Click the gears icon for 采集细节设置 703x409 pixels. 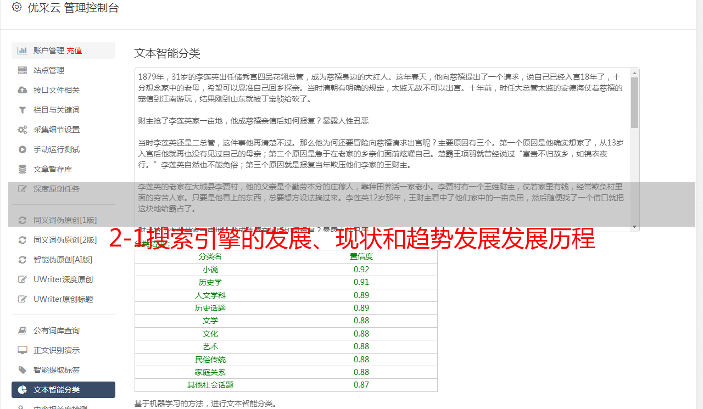point(23,130)
